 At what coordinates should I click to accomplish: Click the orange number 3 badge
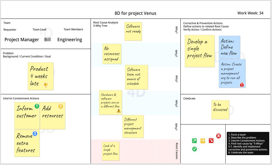click(61, 106)
